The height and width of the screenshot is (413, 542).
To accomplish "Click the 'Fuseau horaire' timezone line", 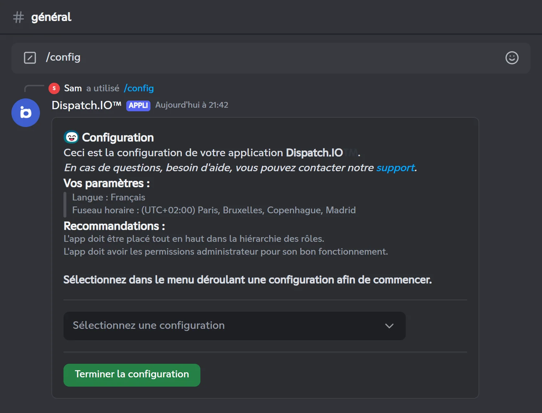I will 214,210.
